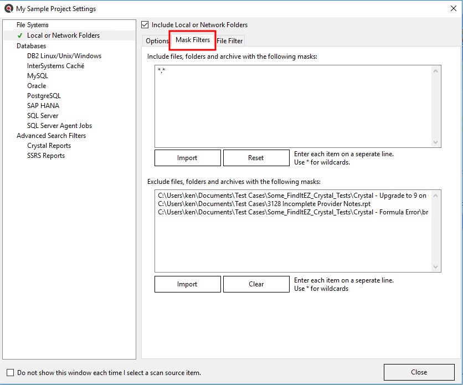This screenshot has height=385, width=463.
Task: Import masks for the exclude list
Action: pos(187,284)
